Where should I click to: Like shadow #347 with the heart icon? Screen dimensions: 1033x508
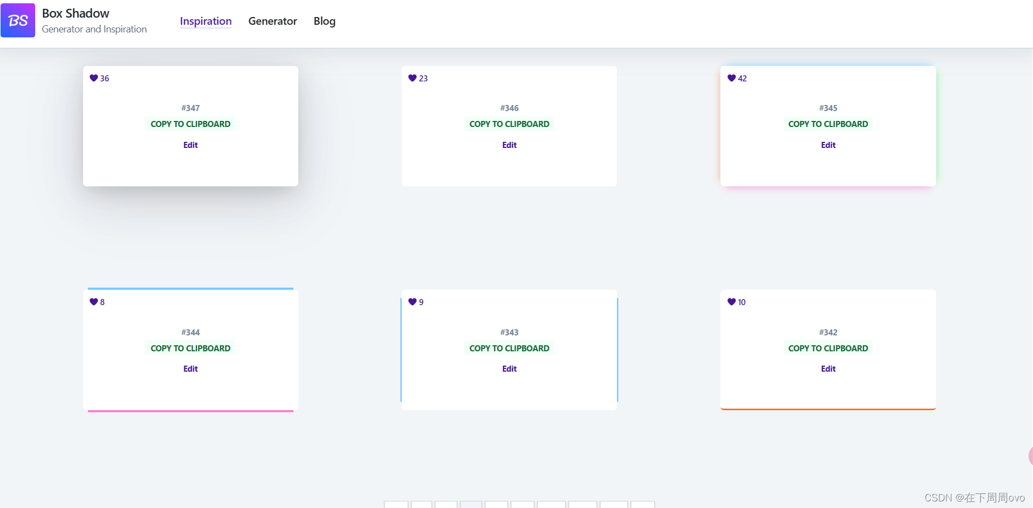click(94, 78)
